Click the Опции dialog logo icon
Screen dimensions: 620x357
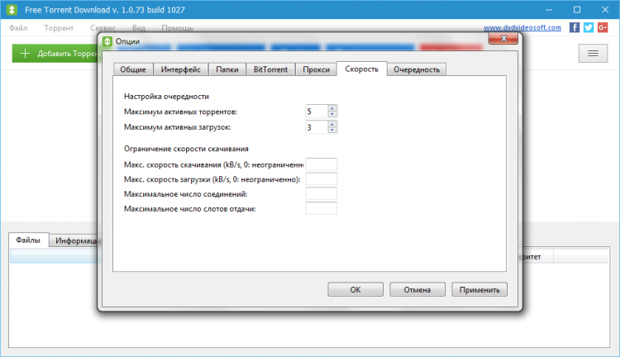point(107,41)
